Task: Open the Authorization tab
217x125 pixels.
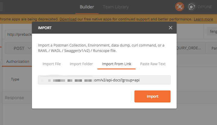Action: pyautogui.click(x=18, y=62)
